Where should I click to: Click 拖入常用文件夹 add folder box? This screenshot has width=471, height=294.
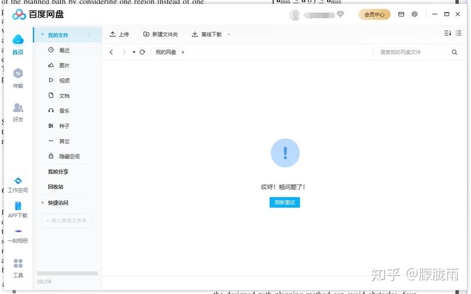[x=66, y=220]
